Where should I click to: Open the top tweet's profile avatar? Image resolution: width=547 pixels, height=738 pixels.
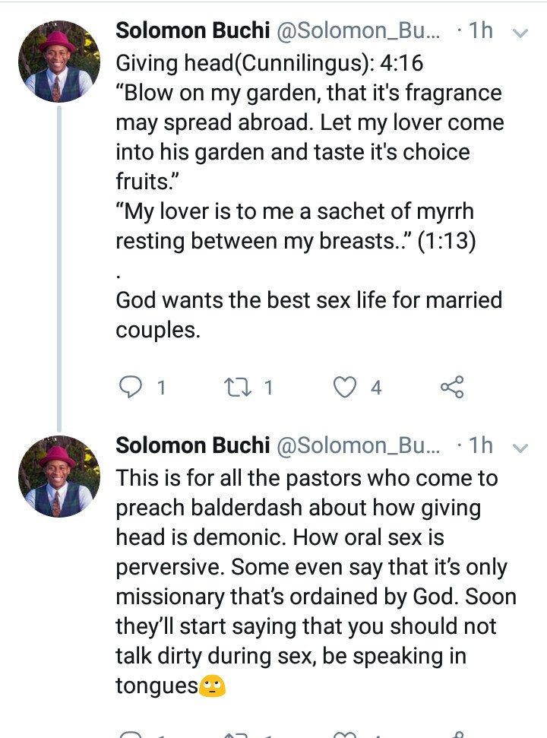tap(58, 62)
